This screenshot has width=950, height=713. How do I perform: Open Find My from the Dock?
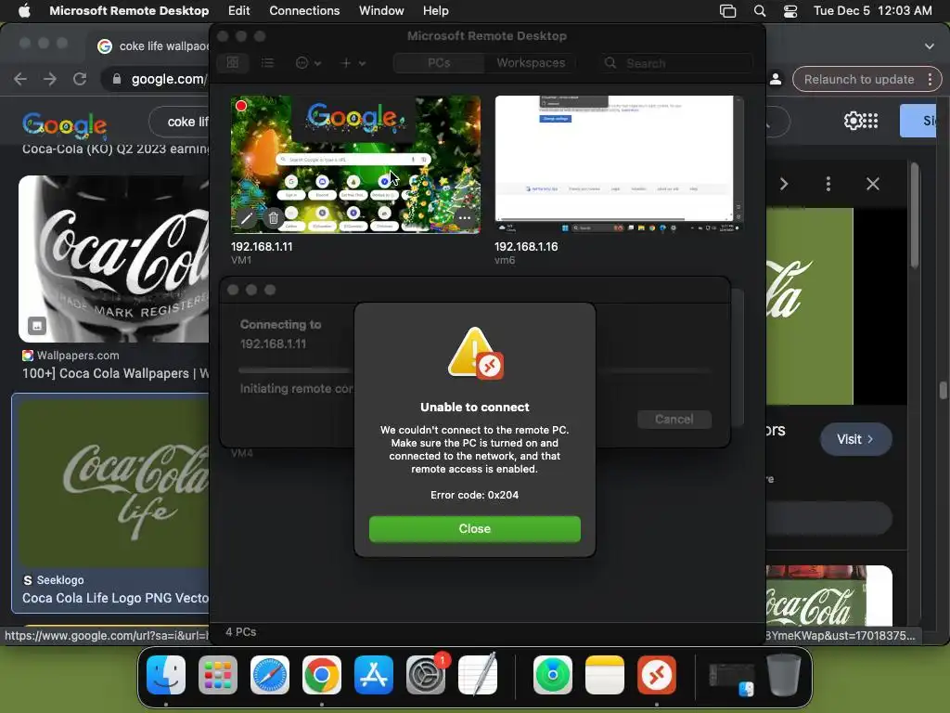point(553,675)
